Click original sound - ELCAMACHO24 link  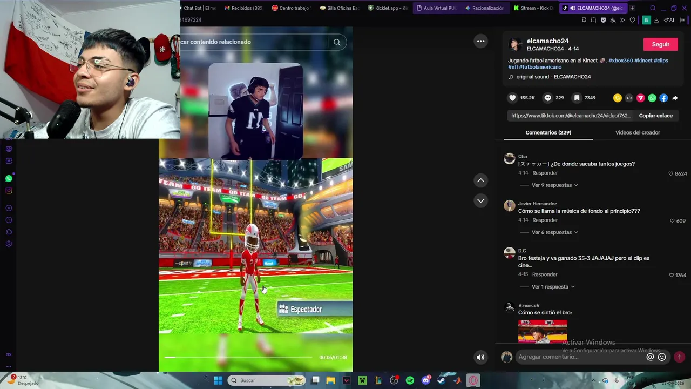[553, 77]
